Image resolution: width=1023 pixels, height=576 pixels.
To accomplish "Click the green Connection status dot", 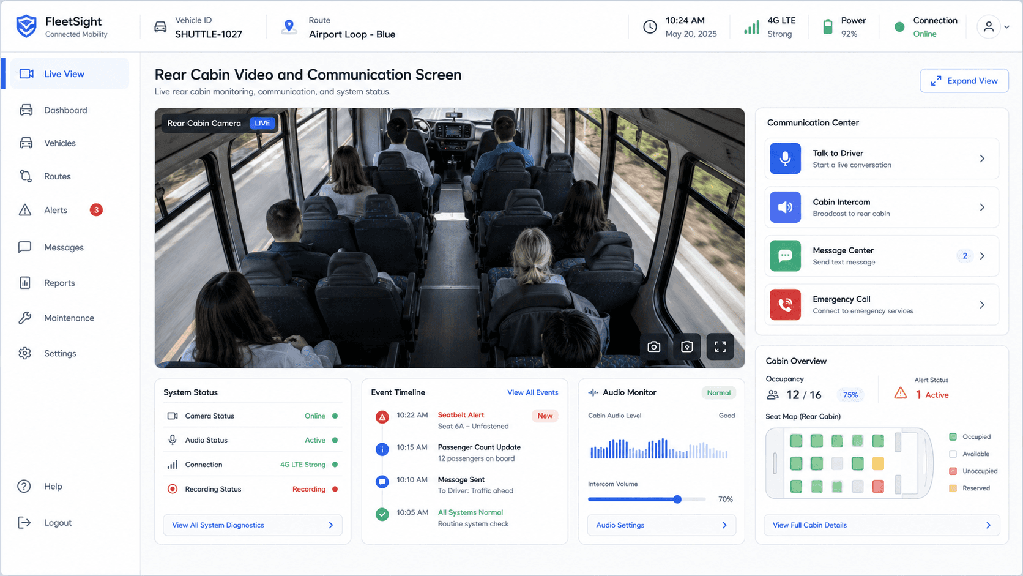I will [x=899, y=27].
